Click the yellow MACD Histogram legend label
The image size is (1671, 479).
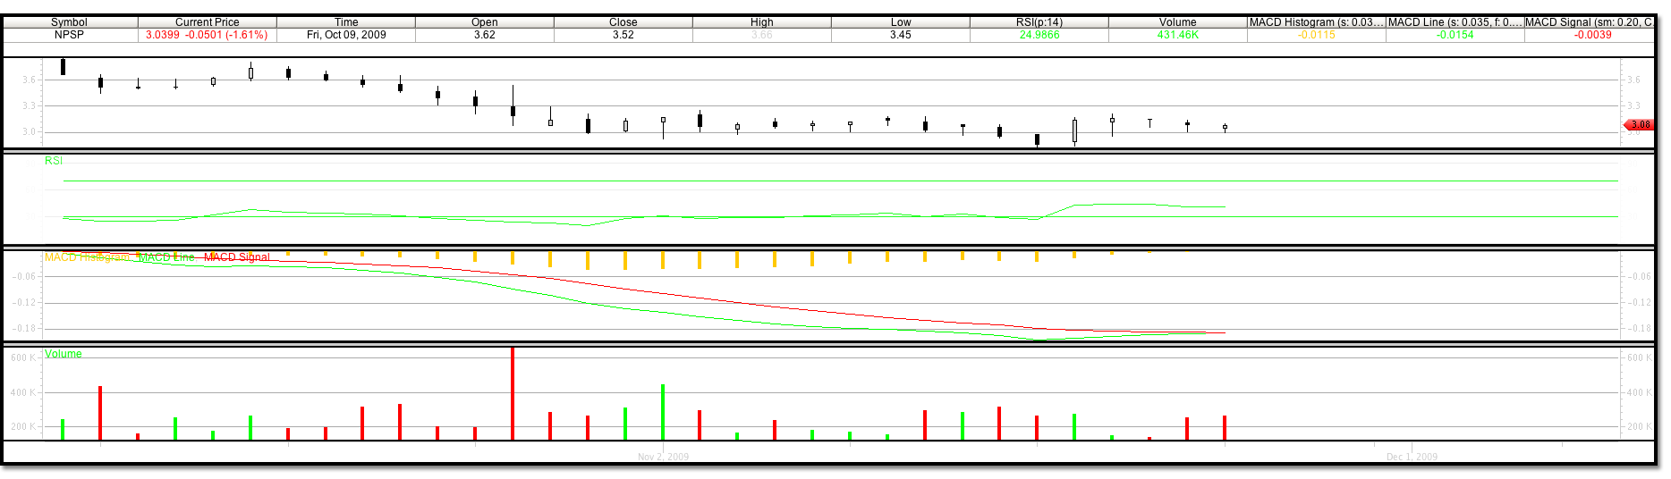click(x=87, y=257)
